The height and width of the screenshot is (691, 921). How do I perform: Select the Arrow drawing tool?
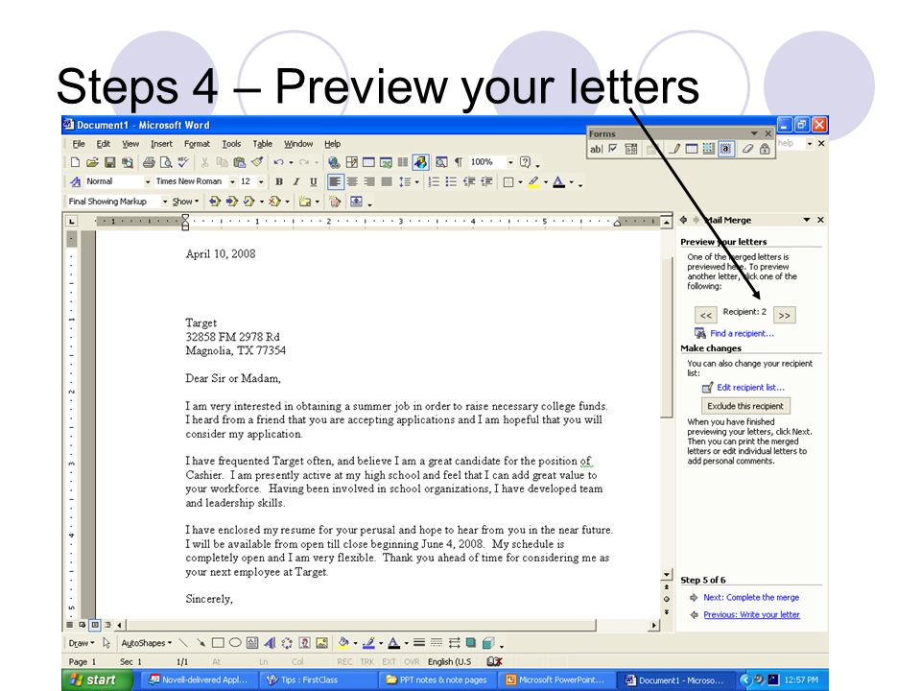[201, 643]
